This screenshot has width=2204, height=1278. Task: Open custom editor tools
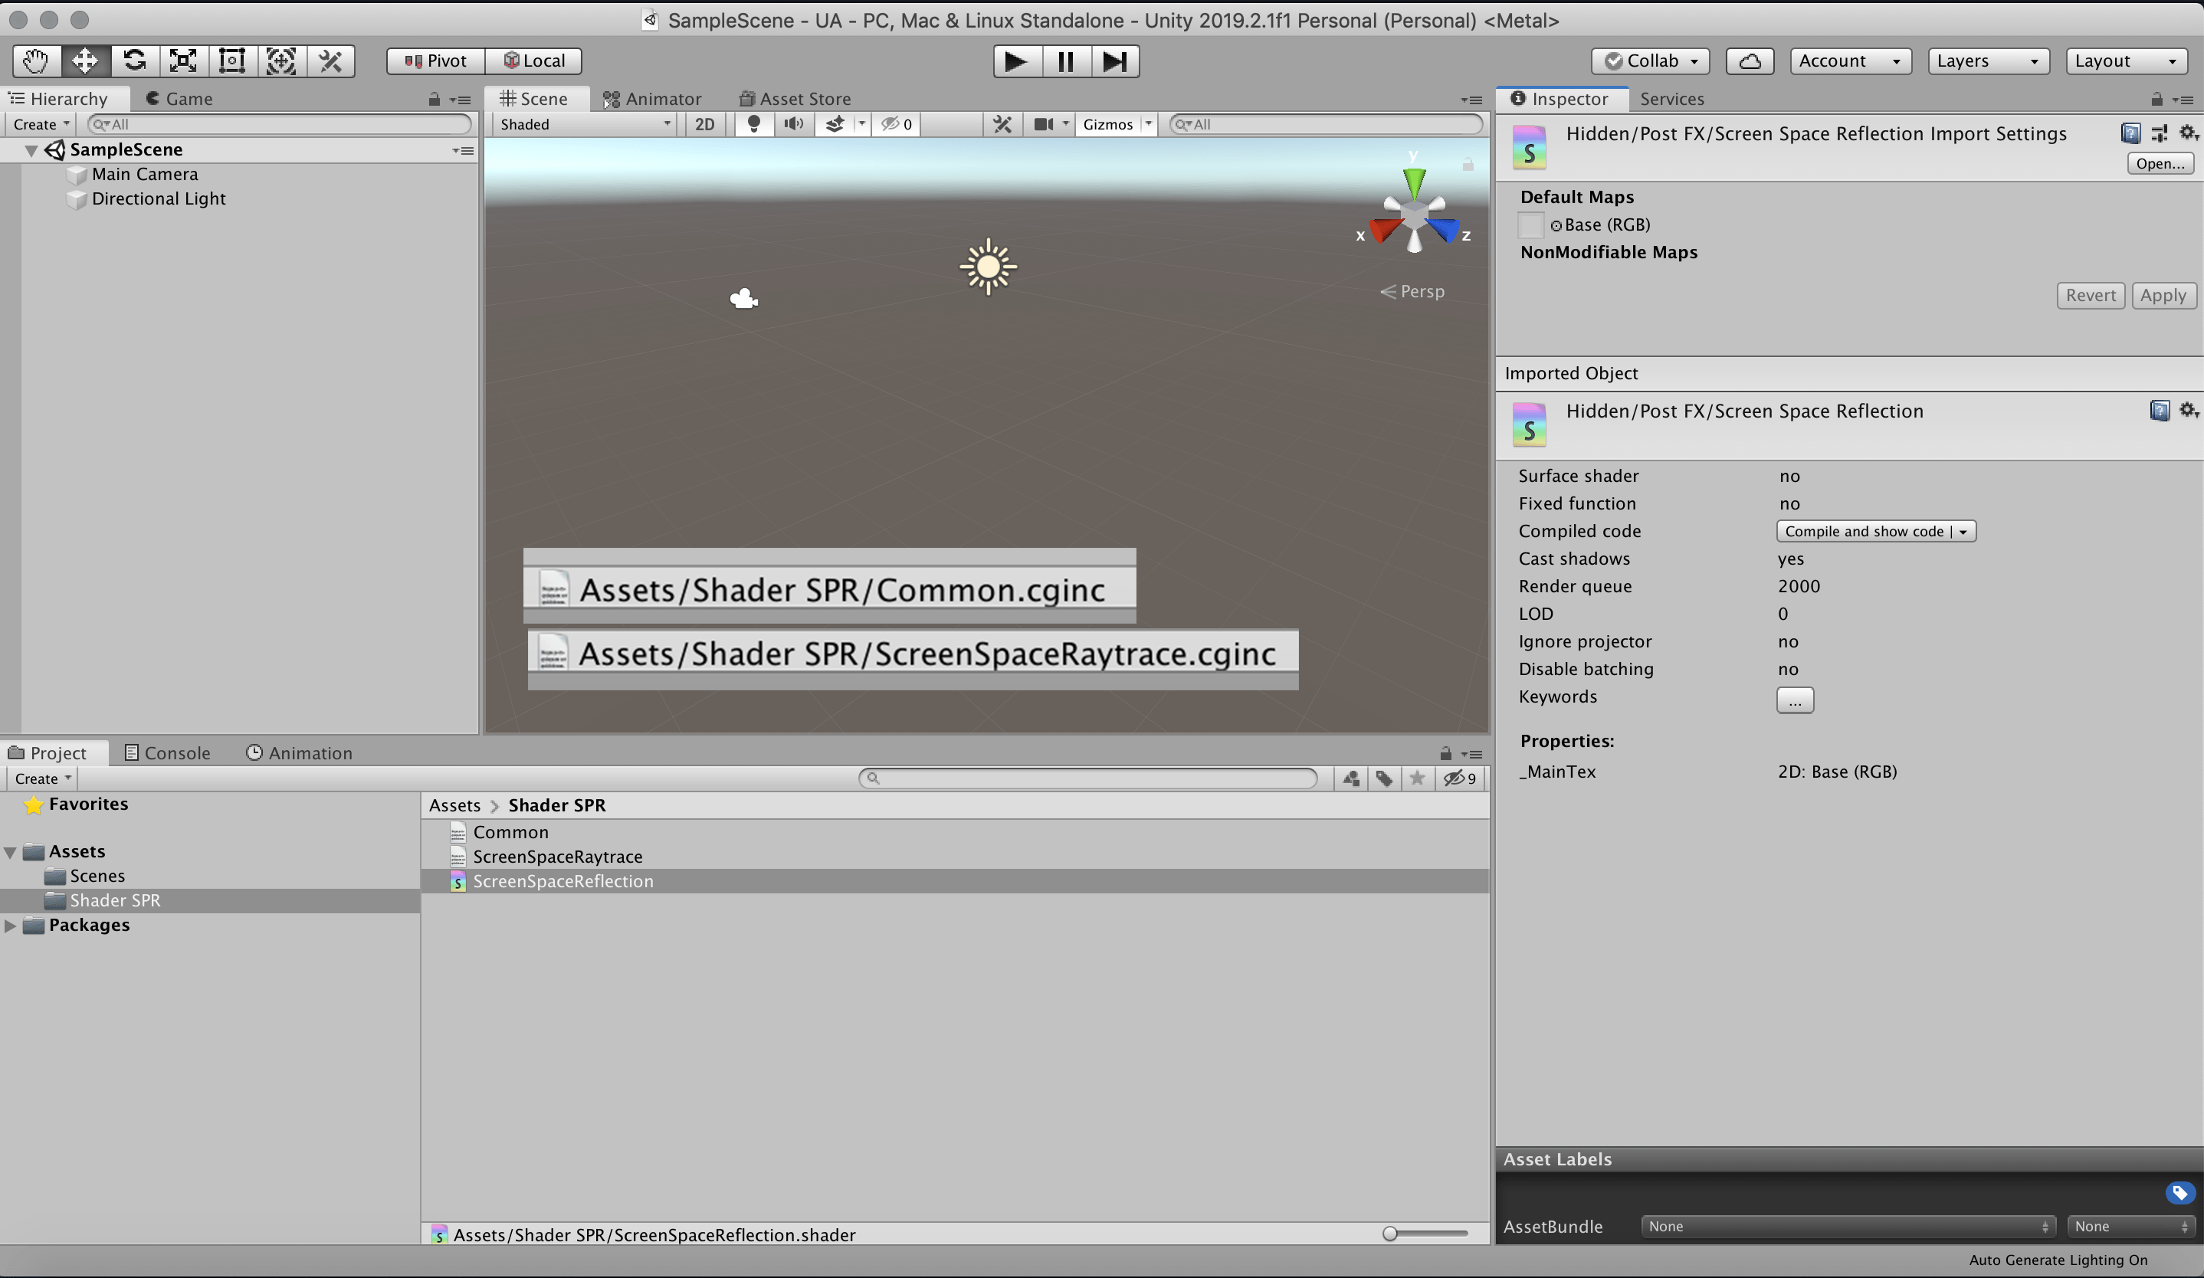point(330,61)
